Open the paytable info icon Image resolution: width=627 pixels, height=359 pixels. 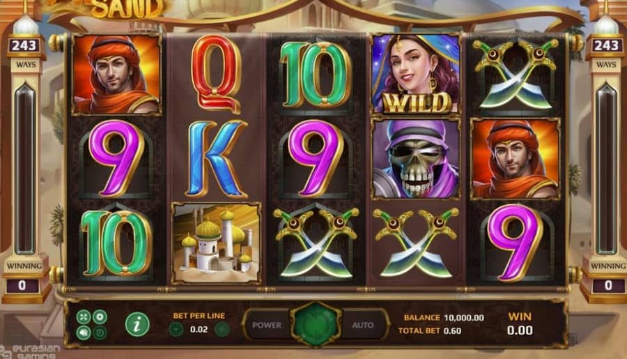137,324
